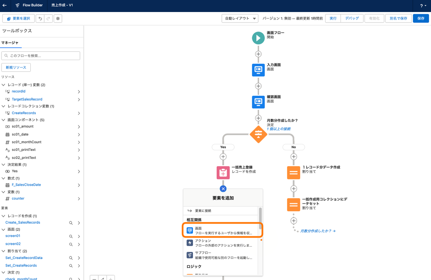
Task: Select the 月数分作成したか？ decision node
Action: 258,134
